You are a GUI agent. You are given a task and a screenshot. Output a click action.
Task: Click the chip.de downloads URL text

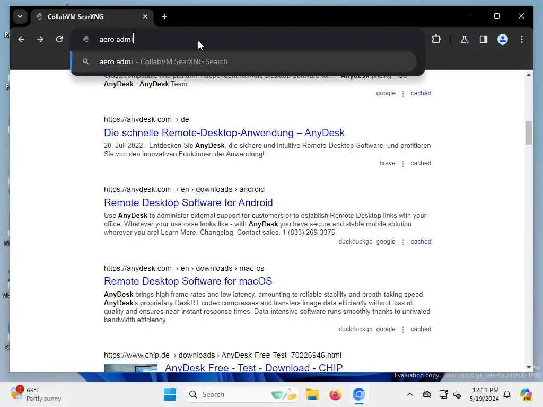(223, 355)
